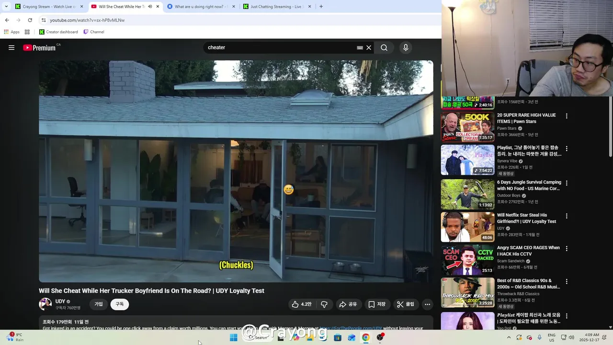The height and width of the screenshot is (345, 613).
Task: Open 6 Days Jungle Survival Camping thumbnail
Action: [467, 194]
